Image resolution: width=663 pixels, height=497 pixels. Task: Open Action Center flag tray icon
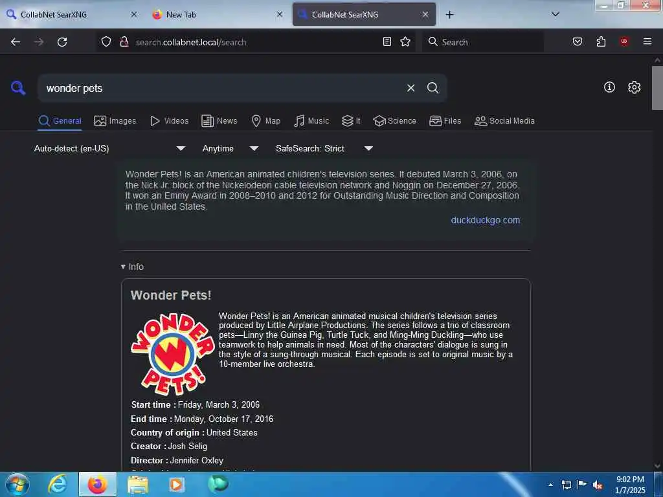[x=582, y=485]
